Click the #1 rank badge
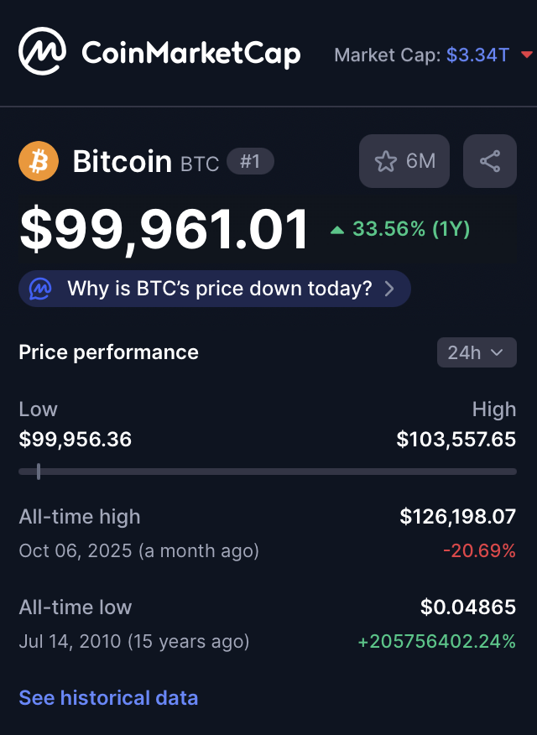 (x=250, y=161)
